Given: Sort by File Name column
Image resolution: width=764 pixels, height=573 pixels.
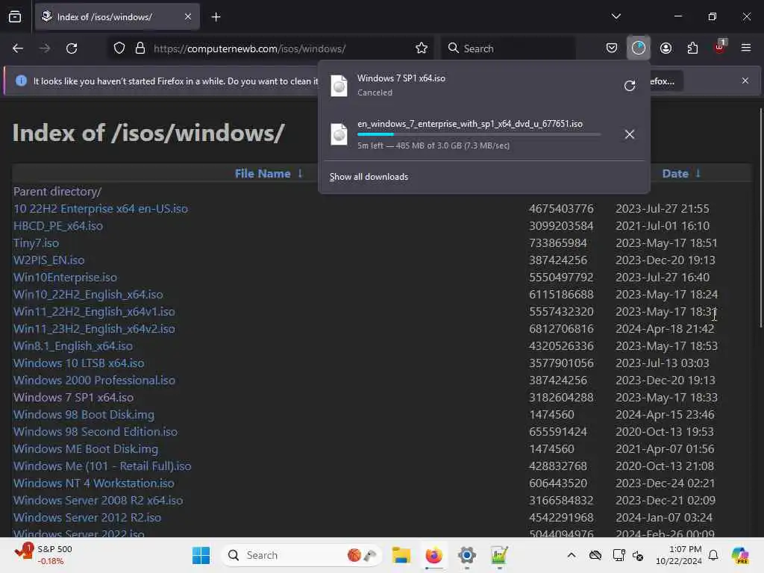Looking at the screenshot, I should (263, 173).
